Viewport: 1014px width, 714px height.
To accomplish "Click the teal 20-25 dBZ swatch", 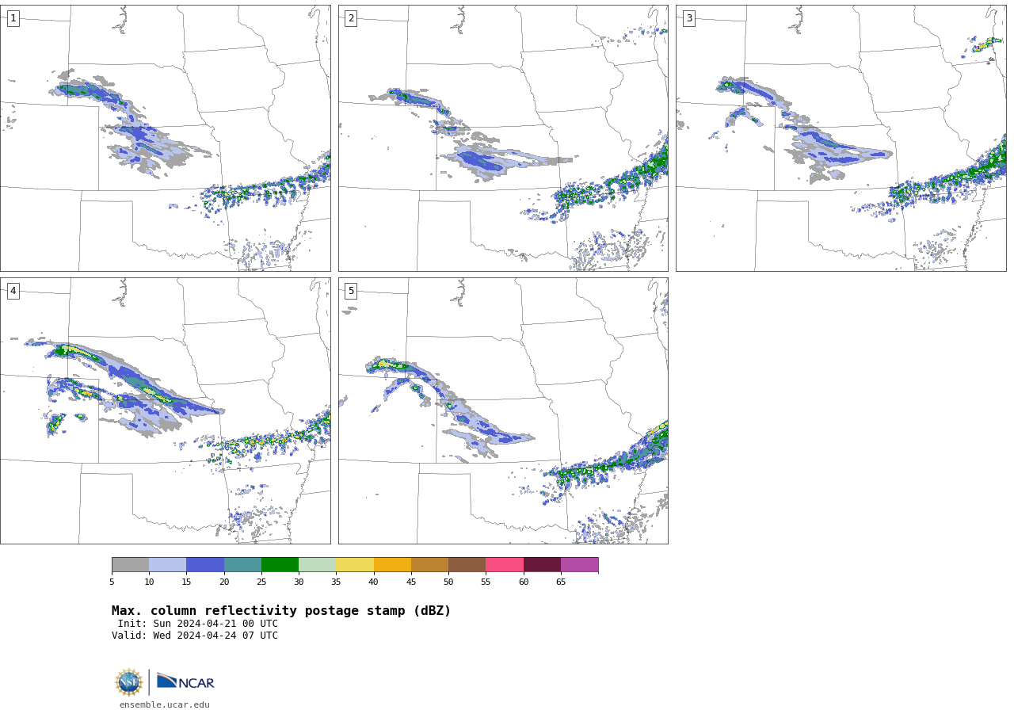I will point(242,565).
